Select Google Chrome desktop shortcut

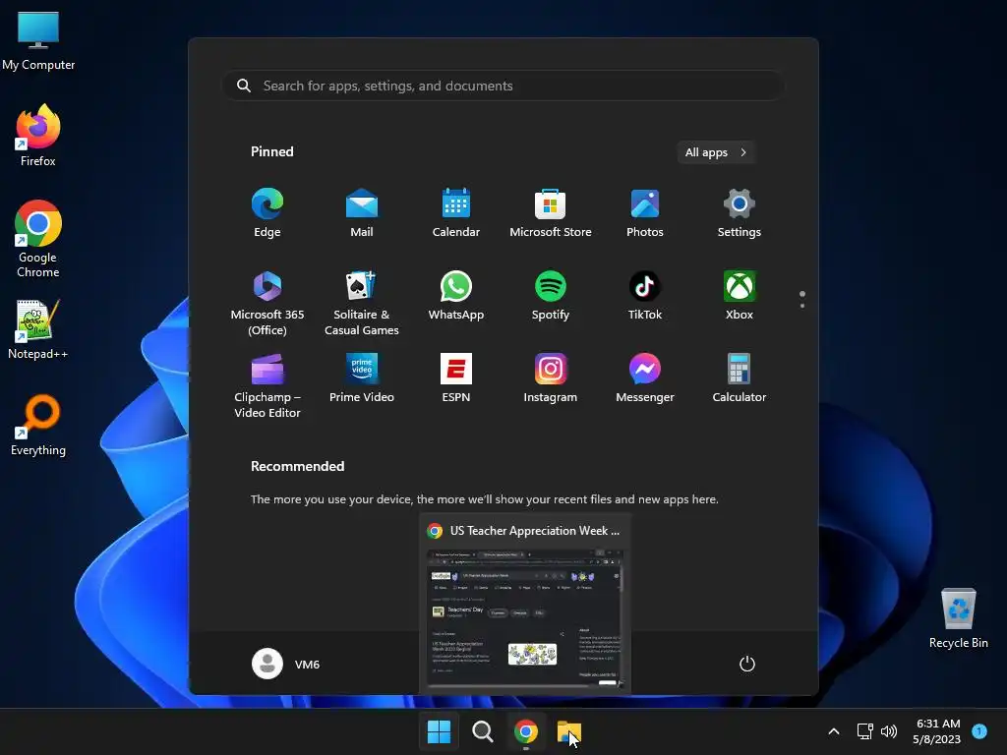(x=38, y=239)
